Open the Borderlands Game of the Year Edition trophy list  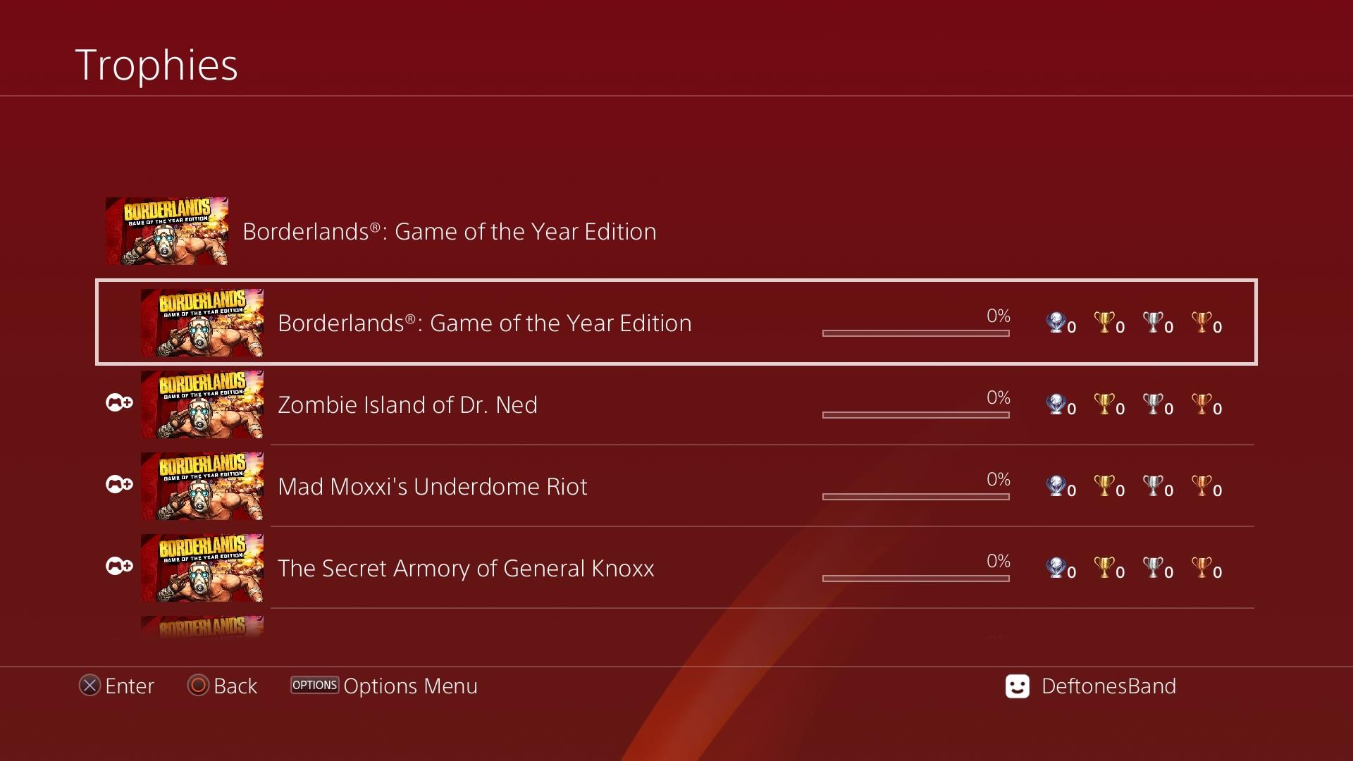pyautogui.click(x=484, y=322)
